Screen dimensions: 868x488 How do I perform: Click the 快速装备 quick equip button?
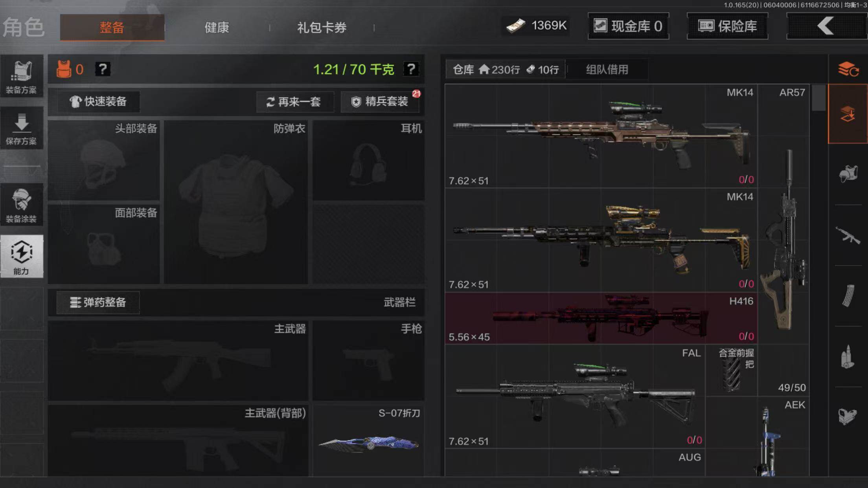click(x=98, y=102)
